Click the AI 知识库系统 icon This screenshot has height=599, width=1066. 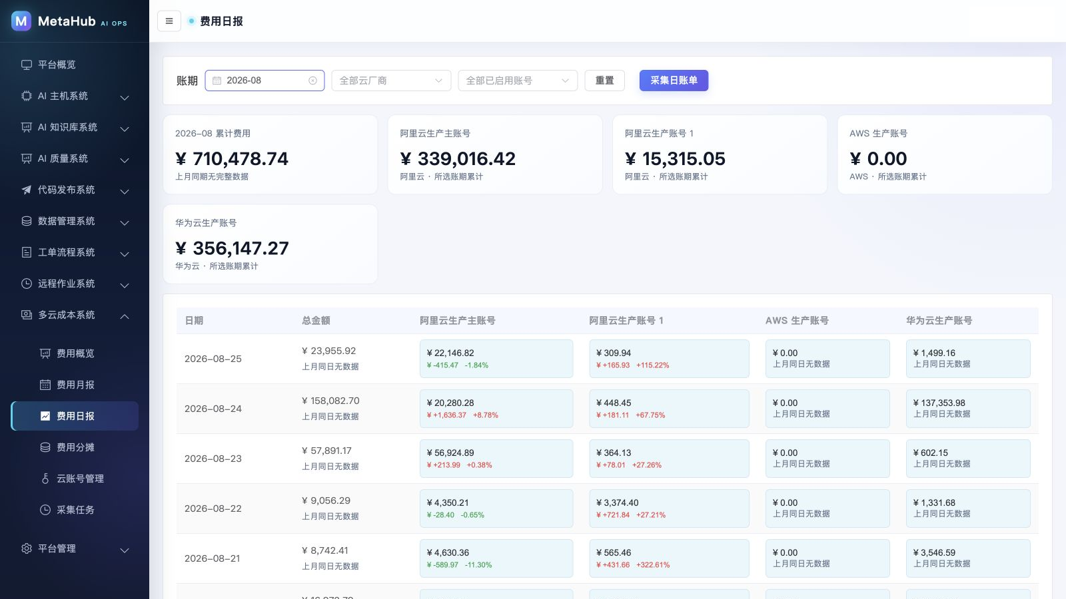click(x=27, y=127)
